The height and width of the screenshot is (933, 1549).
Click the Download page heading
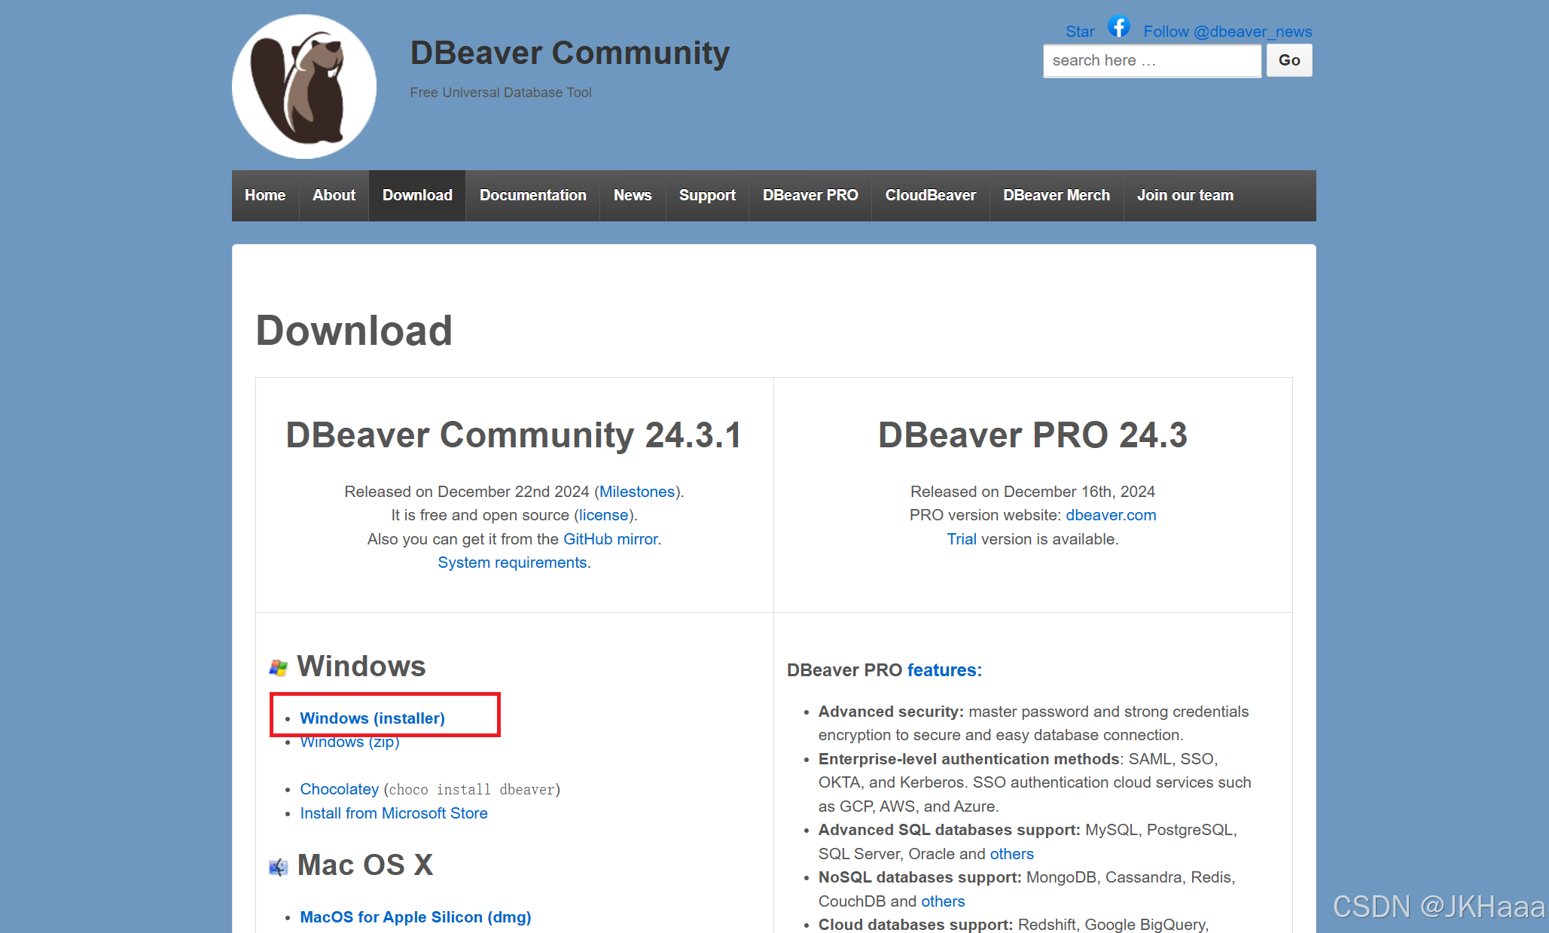pyautogui.click(x=354, y=331)
